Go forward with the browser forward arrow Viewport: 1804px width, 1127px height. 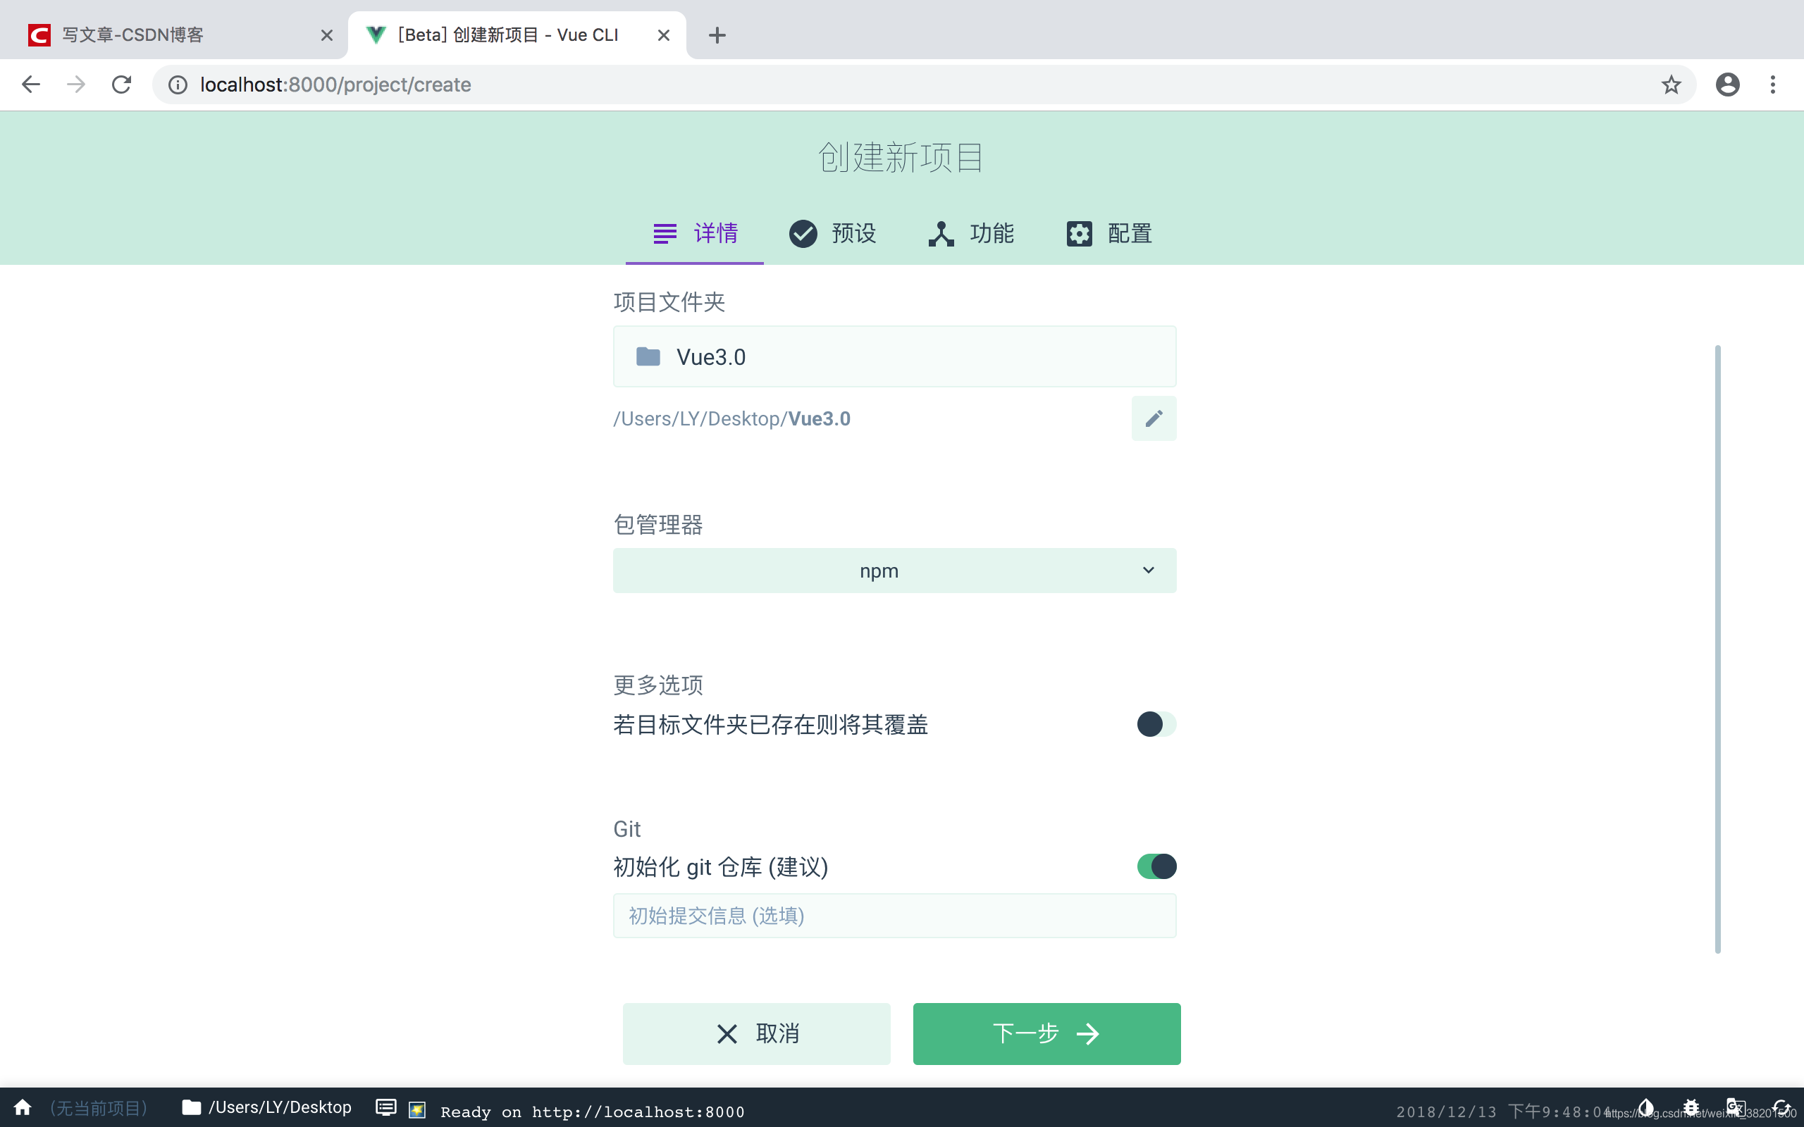coord(76,85)
